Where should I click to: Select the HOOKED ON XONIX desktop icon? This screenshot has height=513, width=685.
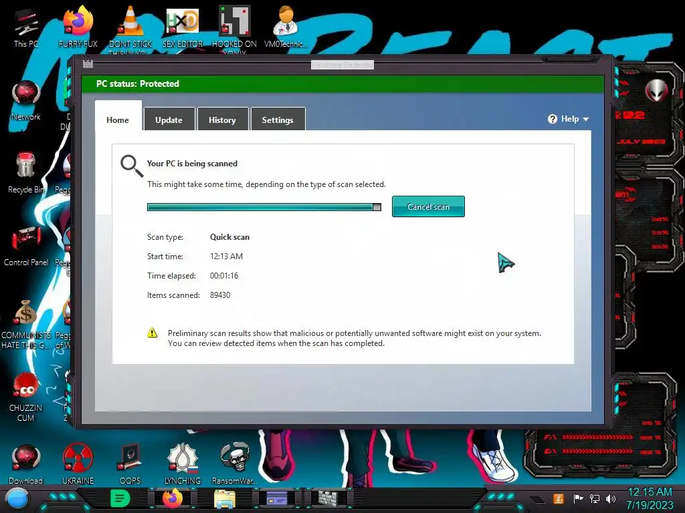(234, 27)
